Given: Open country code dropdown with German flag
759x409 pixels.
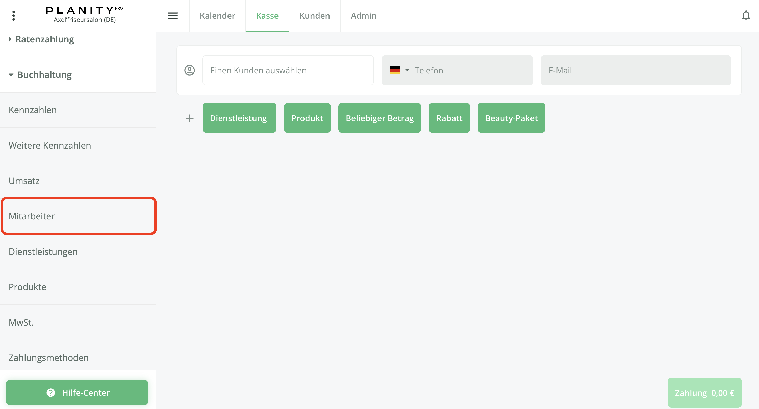Looking at the screenshot, I should (x=399, y=70).
